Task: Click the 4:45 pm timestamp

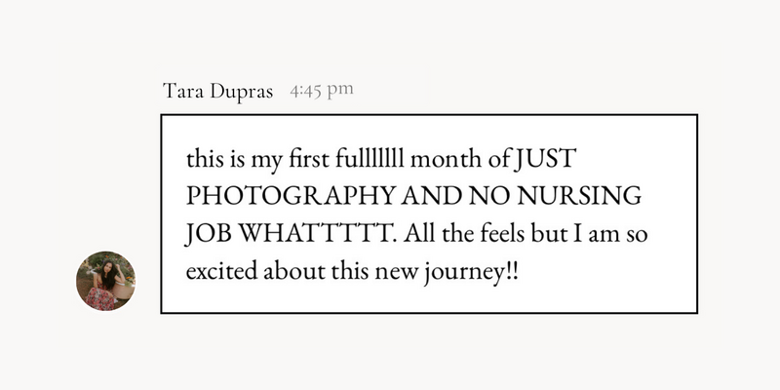Action: point(322,90)
